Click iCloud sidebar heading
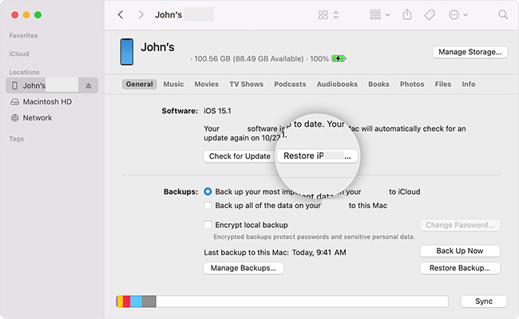The height and width of the screenshot is (319, 519). tap(19, 53)
